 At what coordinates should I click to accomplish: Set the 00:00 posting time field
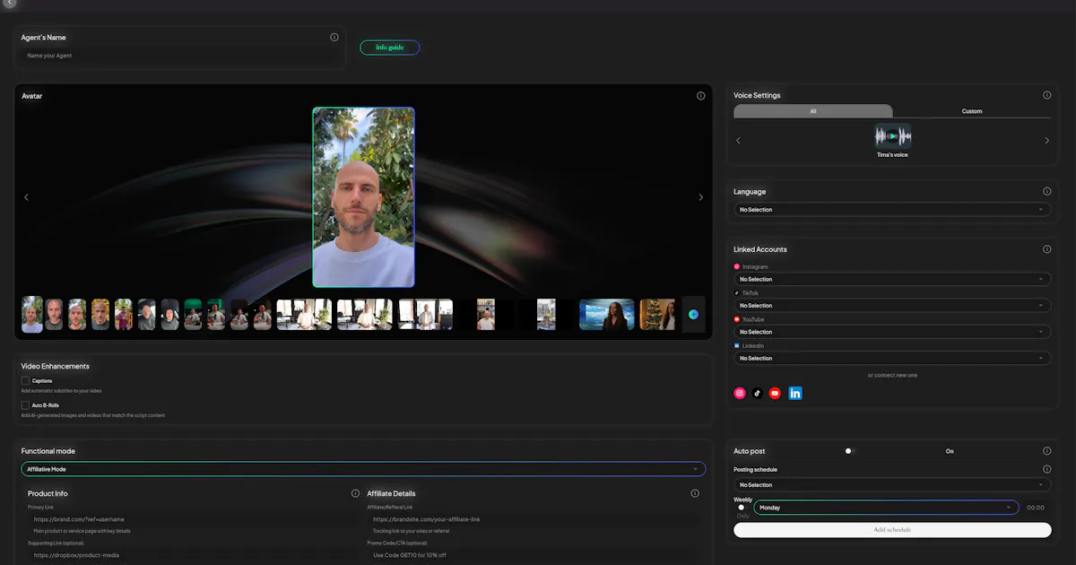(1036, 508)
